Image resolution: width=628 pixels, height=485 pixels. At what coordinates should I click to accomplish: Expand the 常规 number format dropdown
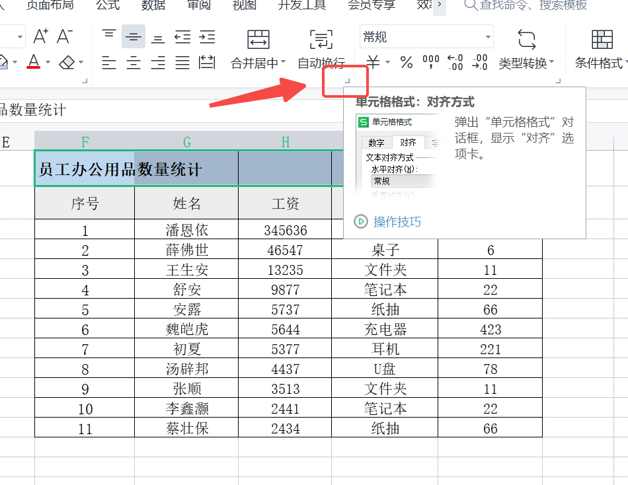[x=488, y=37]
